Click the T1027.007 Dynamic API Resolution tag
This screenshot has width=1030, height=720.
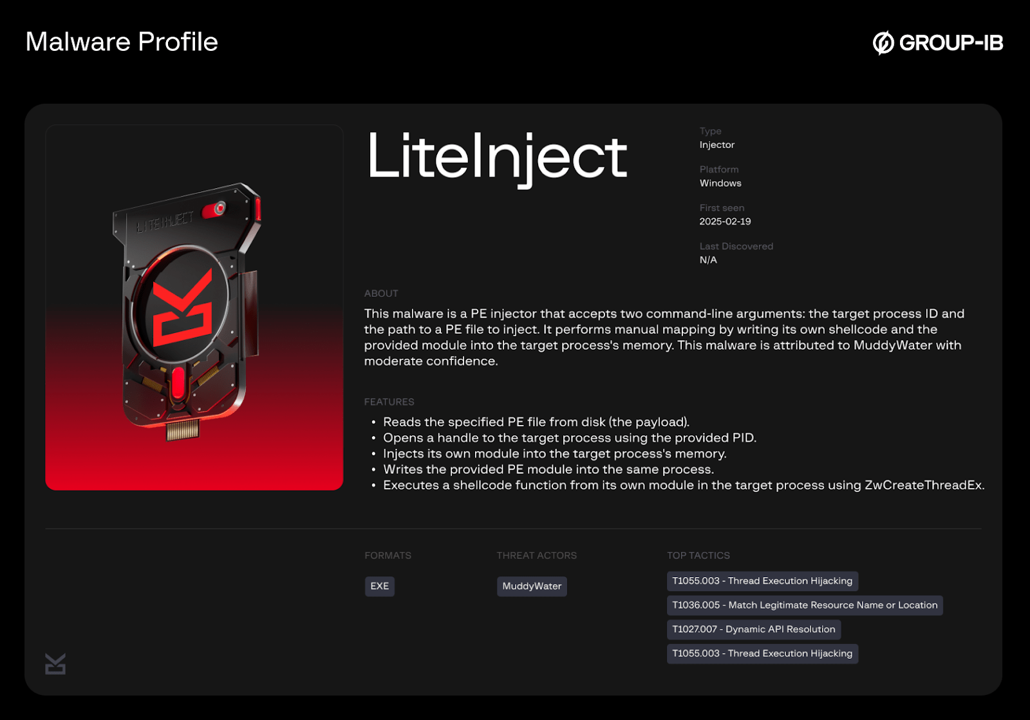[753, 629]
